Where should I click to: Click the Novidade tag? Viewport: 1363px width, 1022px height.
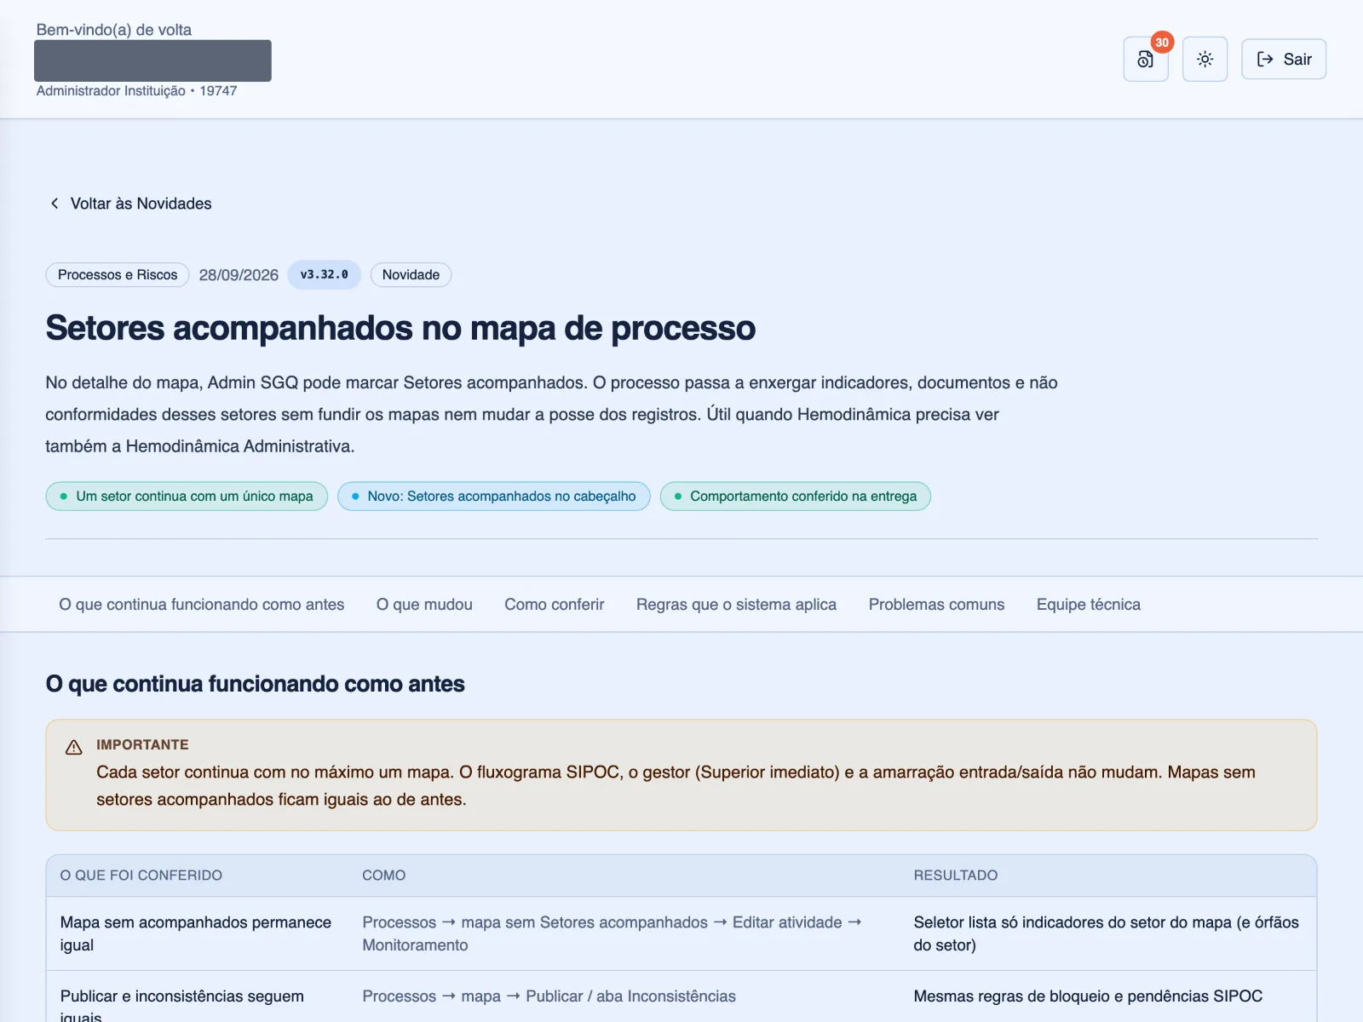coord(411,275)
